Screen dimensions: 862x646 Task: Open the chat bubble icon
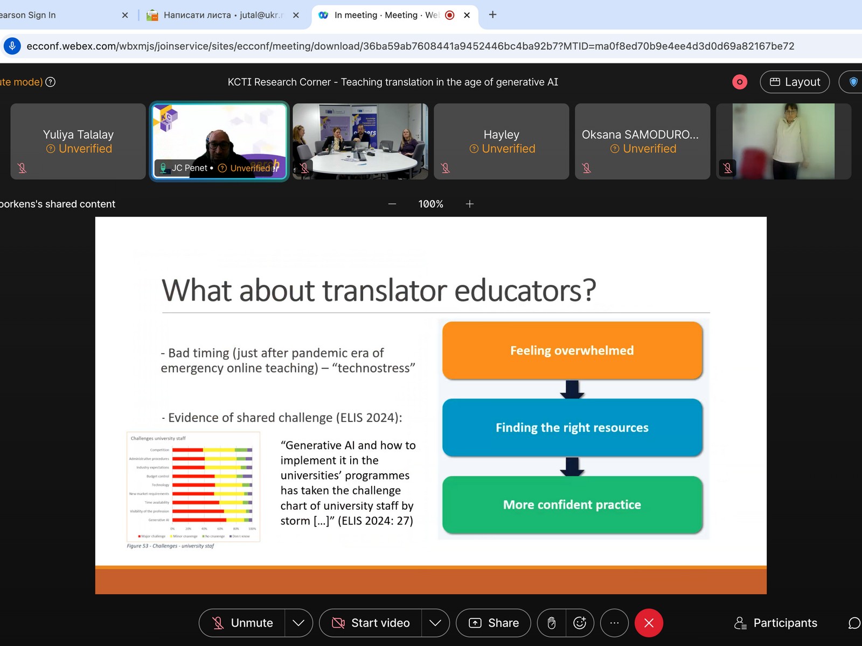pyautogui.click(x=853, y=623)
